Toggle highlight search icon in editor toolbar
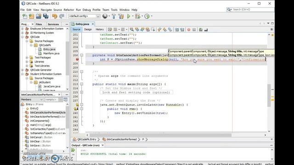Screen dimensions: 294x165 coord(148,29)
